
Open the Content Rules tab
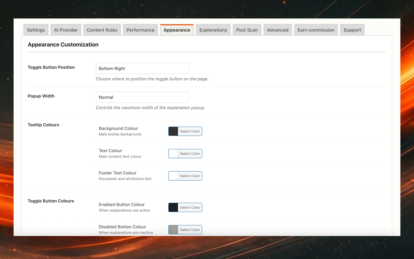(102, 30)
